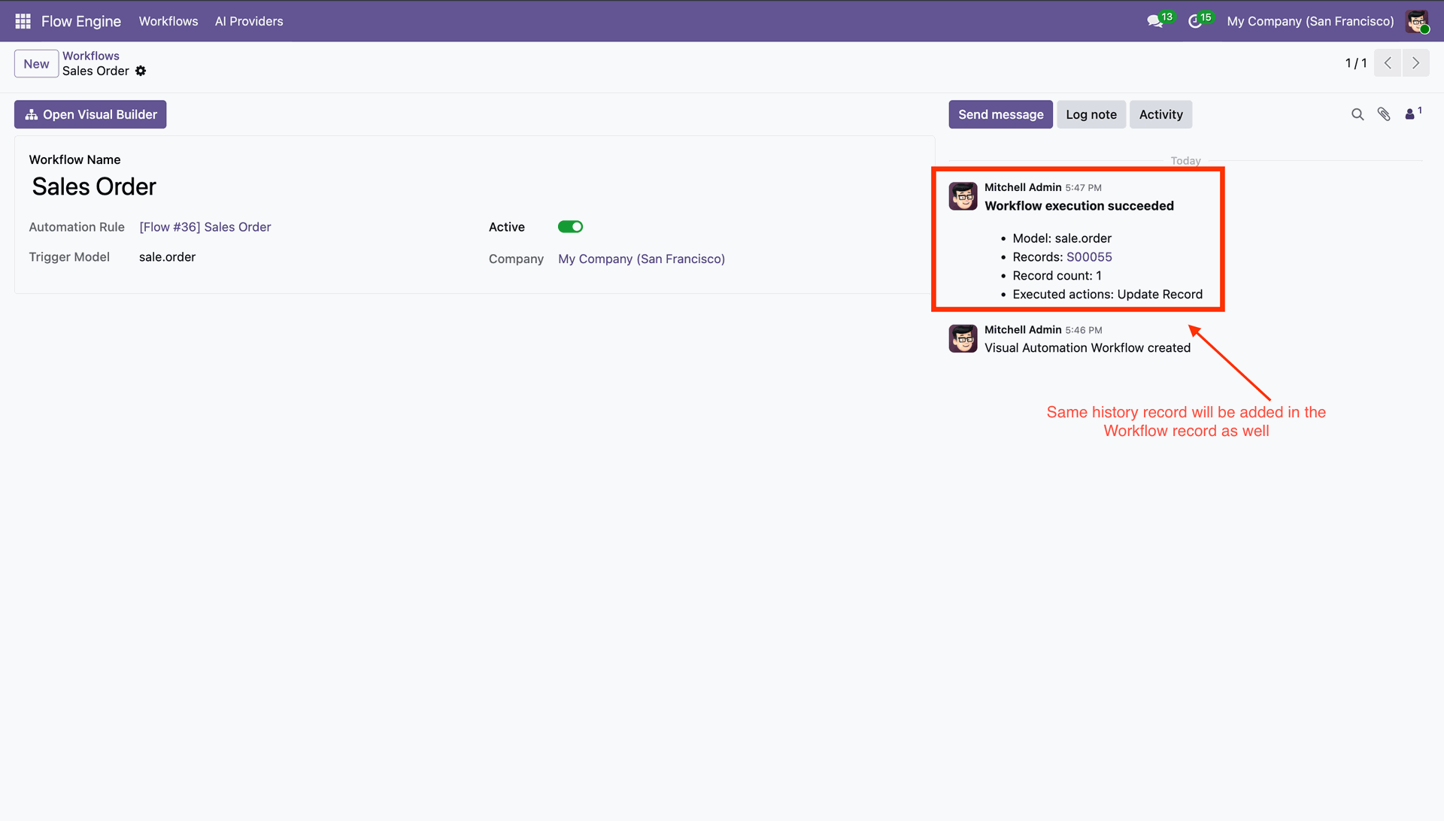The height and width of the screenshot is (821, 1444).
Task: Go to the previous record arrow
Action: click(x=1388, y=63)
